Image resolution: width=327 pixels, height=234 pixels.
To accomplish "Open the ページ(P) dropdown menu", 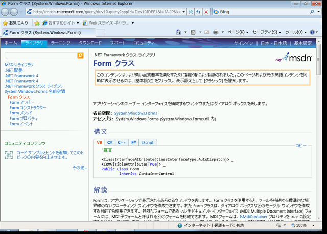I will pyautogui.click(x=238, y=32).
